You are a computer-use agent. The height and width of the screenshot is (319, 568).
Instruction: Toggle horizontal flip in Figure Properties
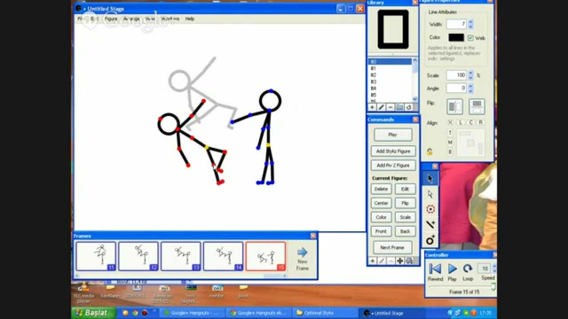pyautogui.click(x=455, y=106)
